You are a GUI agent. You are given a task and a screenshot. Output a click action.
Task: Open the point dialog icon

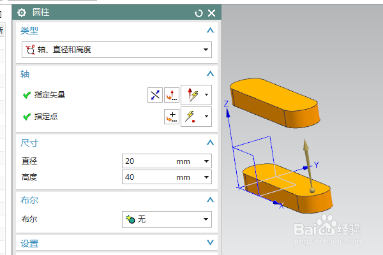172,117
